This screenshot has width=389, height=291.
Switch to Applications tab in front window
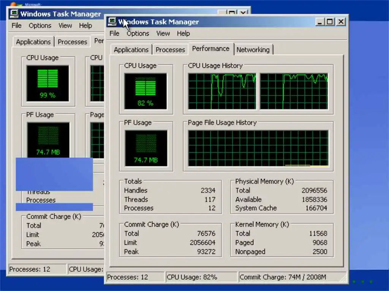pyautogui.click(x=131, y=50)
